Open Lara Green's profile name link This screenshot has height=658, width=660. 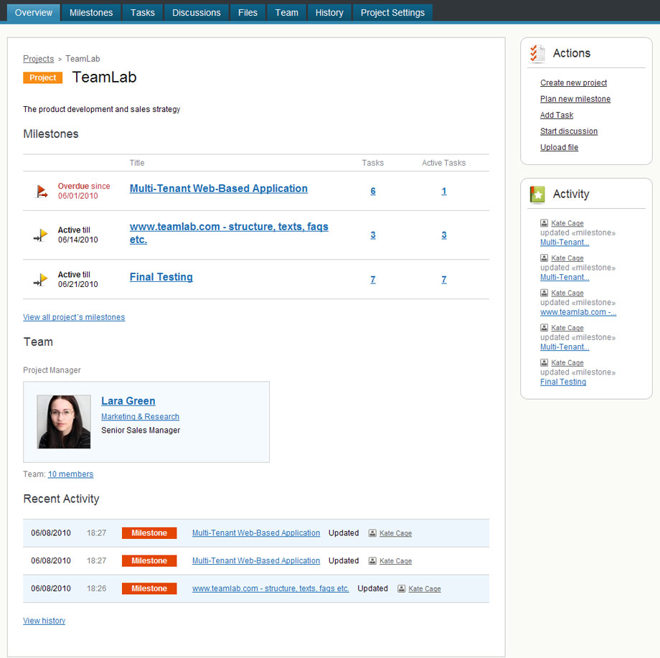[x=128, y=401]
